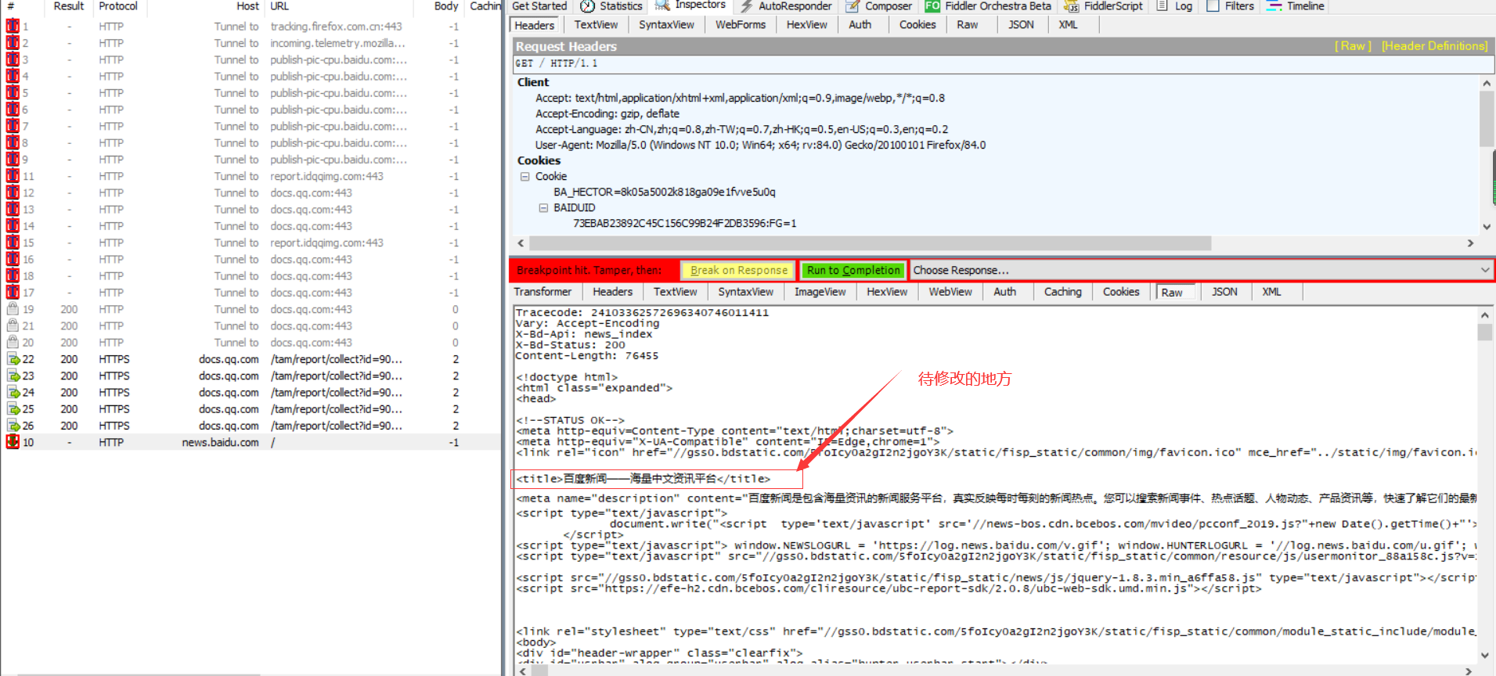
Task: Open Header Definitions link
Action: pyautogui.click(x=1434, y=46)
